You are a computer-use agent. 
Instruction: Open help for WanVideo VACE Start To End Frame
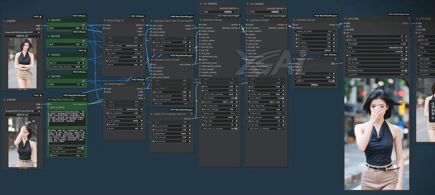click(x=192, y=21)
